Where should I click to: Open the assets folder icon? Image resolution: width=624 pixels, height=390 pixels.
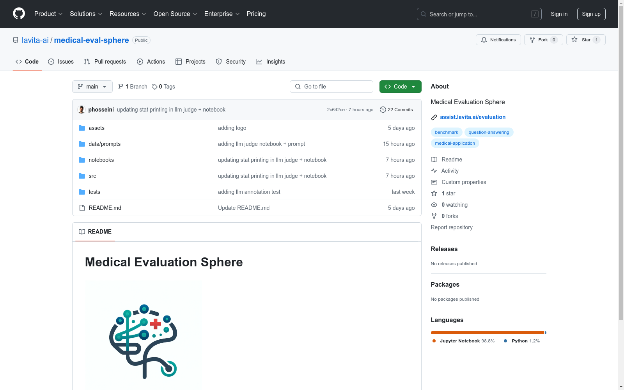pos(82,128)
